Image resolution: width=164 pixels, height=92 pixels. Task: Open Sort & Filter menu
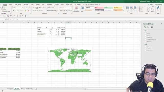(149, 9)
